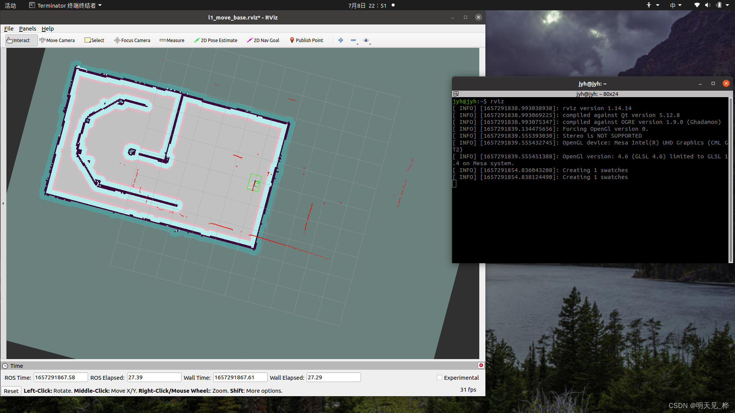The image size is (735, 413).
Task: Set a 2D Pose Estimate
Action: pyautogui.click(x=216, y=40)
